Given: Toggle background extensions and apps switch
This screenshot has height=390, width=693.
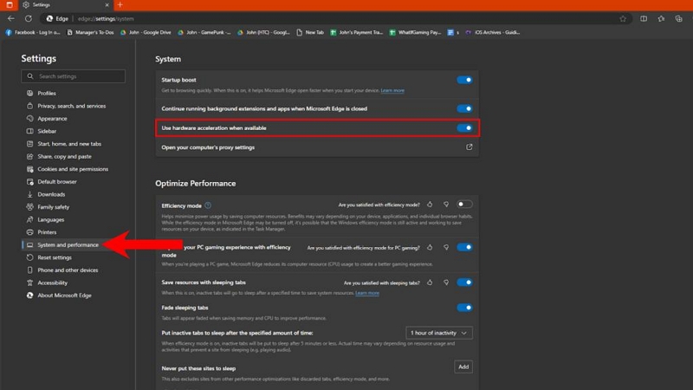Looking at the screenshot, I should click(x=464, y=109).
